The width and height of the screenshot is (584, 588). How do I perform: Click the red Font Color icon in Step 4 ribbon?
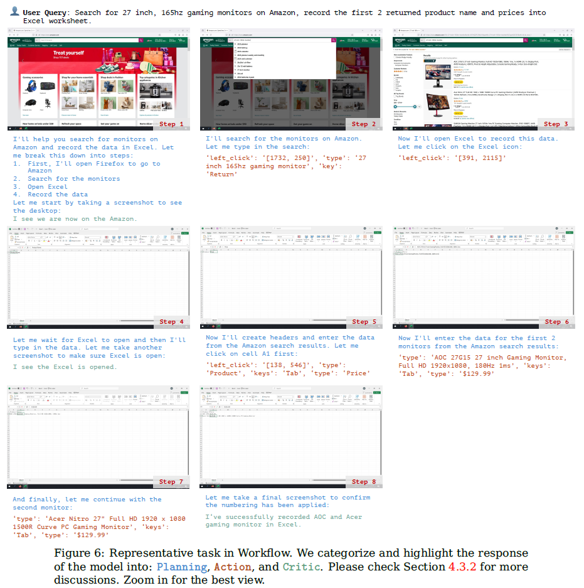tap(48, 241)
